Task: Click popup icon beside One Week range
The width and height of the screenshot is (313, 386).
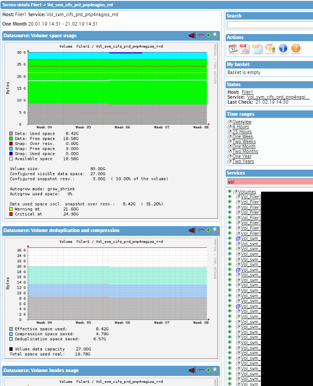Action: [x=230, y=136]
